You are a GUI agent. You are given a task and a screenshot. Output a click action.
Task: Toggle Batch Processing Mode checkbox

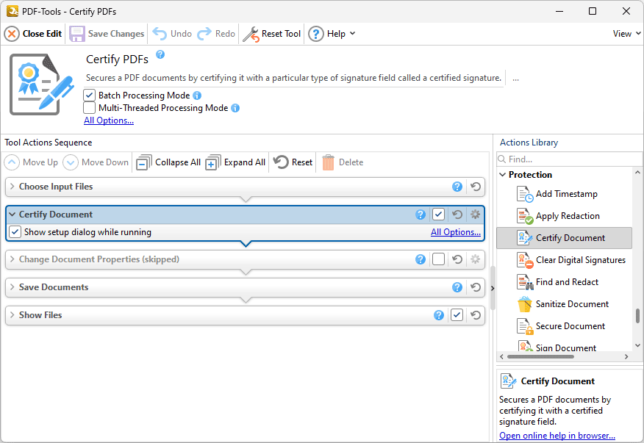click(89, 96)
